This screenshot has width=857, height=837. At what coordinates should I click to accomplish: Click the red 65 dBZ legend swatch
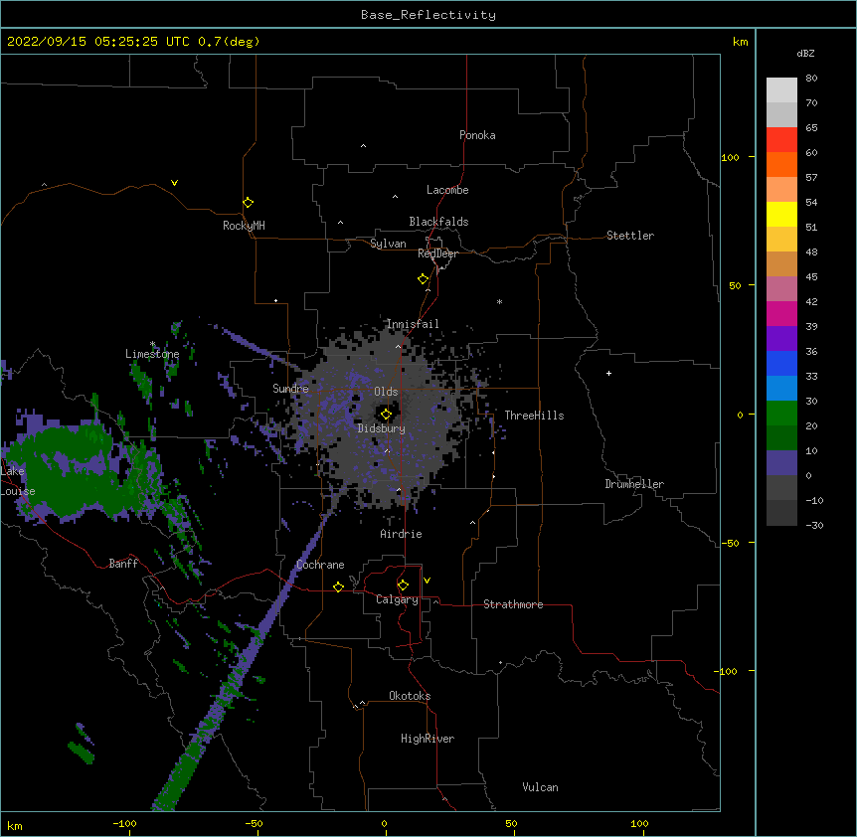pos(781,139)
